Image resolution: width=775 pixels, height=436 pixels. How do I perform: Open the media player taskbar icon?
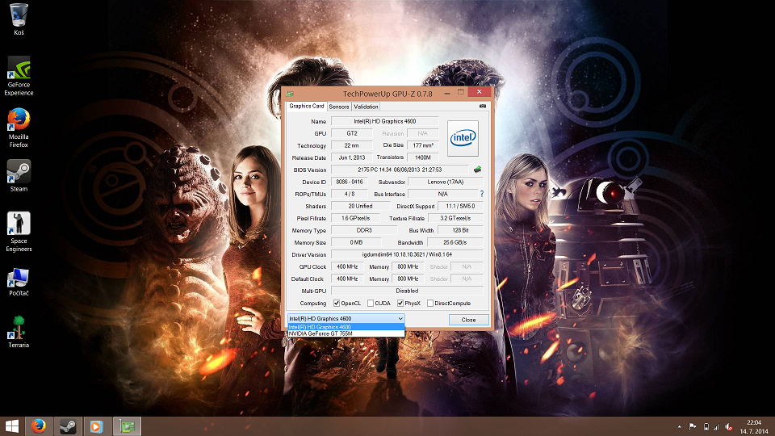click(x=96, y=426)
